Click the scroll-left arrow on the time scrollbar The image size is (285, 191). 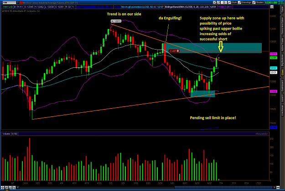tap(18, 187)
